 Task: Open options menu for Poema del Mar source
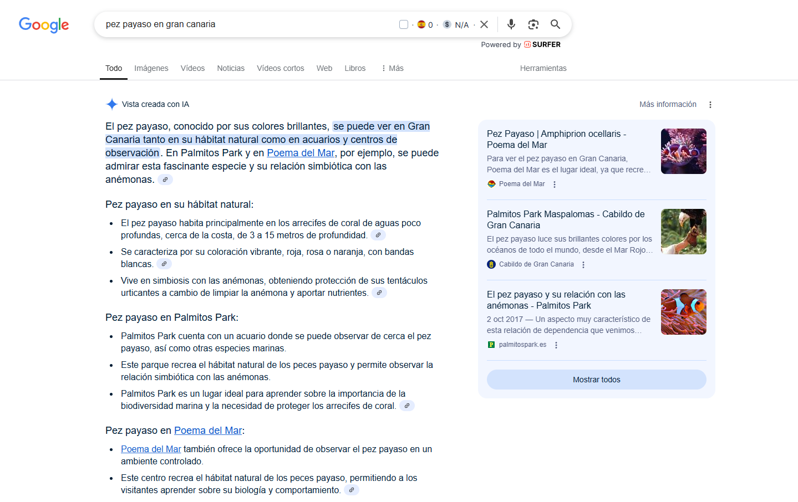point(555,185)
